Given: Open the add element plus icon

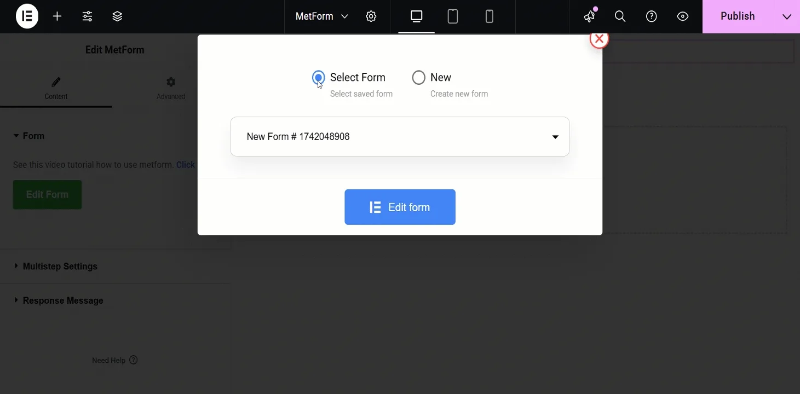Looking at the screenshot, I should pyautogui.click(x=57, y=16).
